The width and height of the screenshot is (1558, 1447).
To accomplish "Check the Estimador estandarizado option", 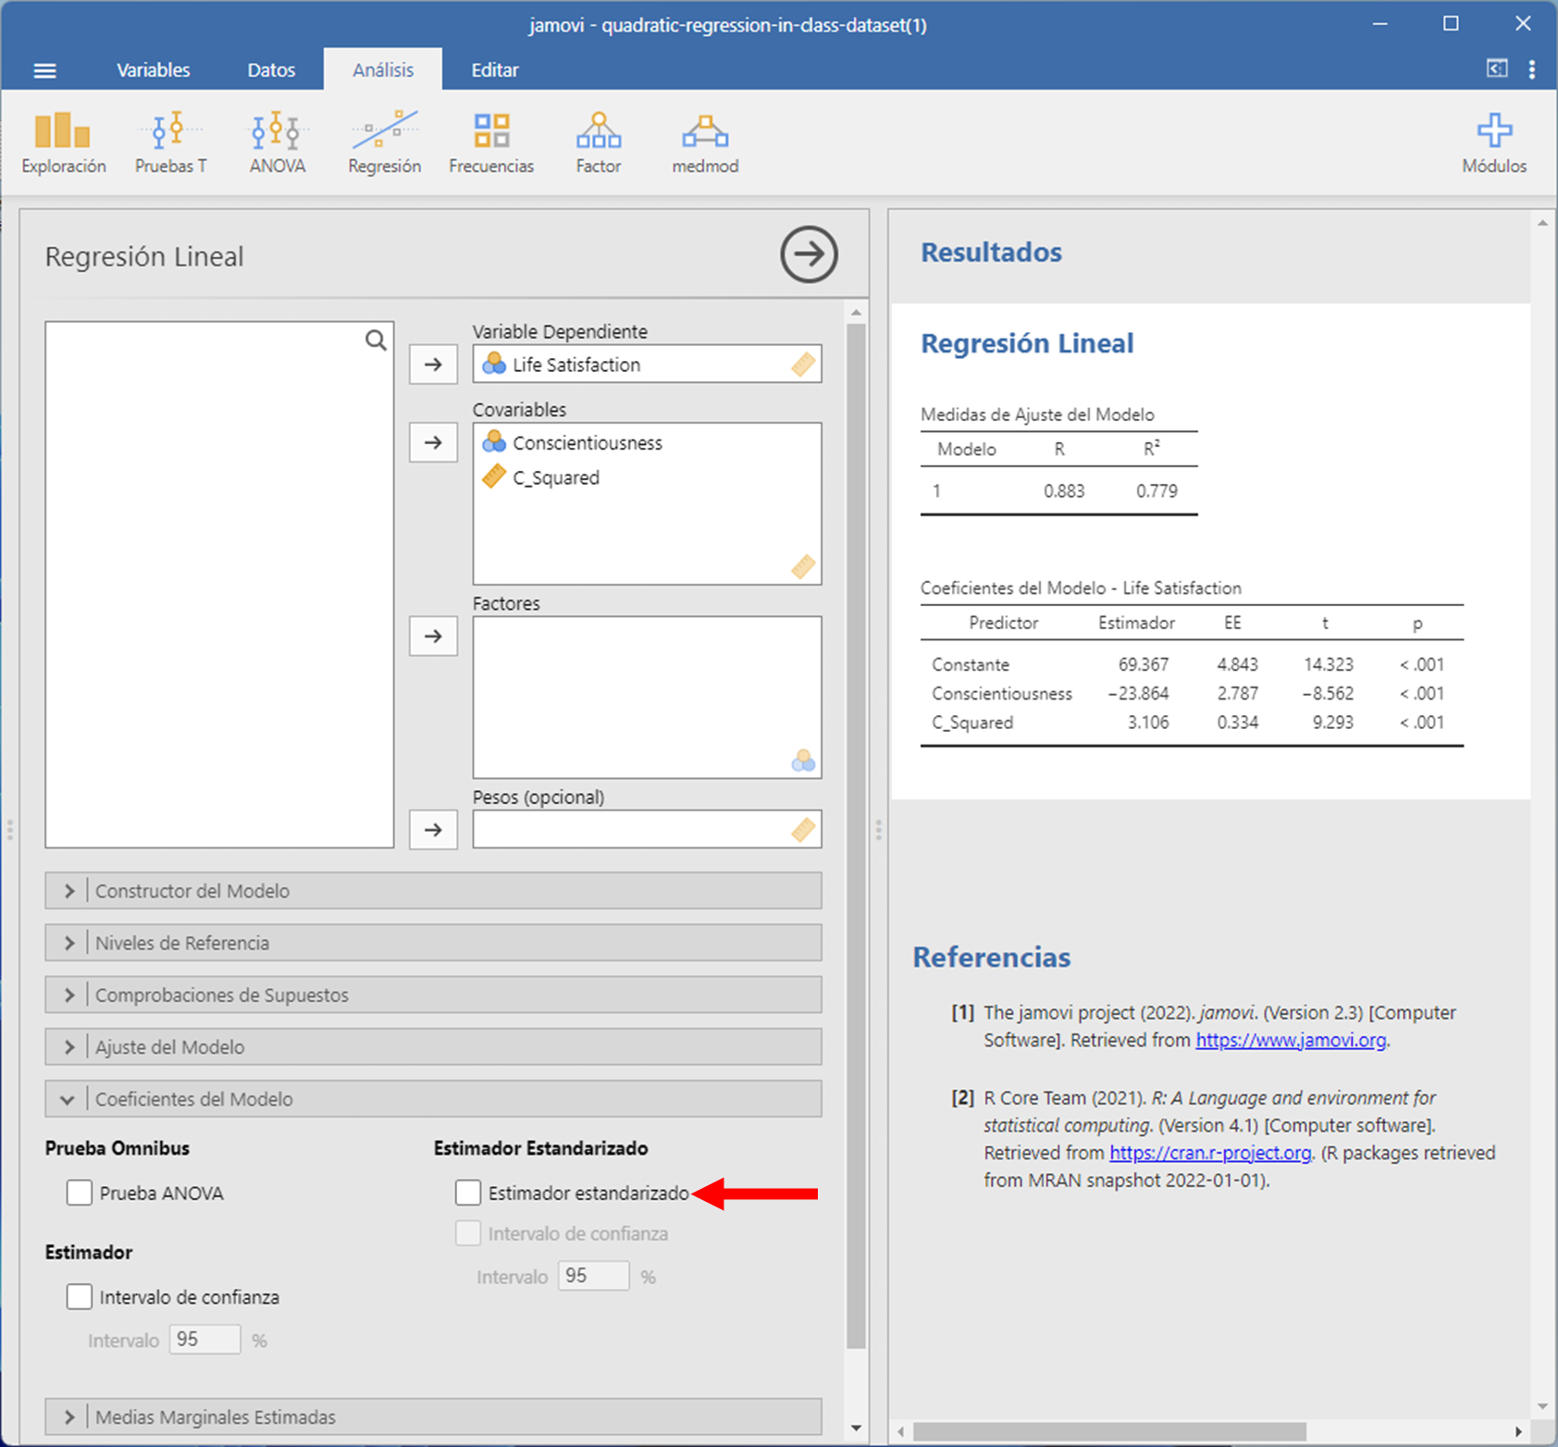I will pyautogui.click(x=468, y=1193).
